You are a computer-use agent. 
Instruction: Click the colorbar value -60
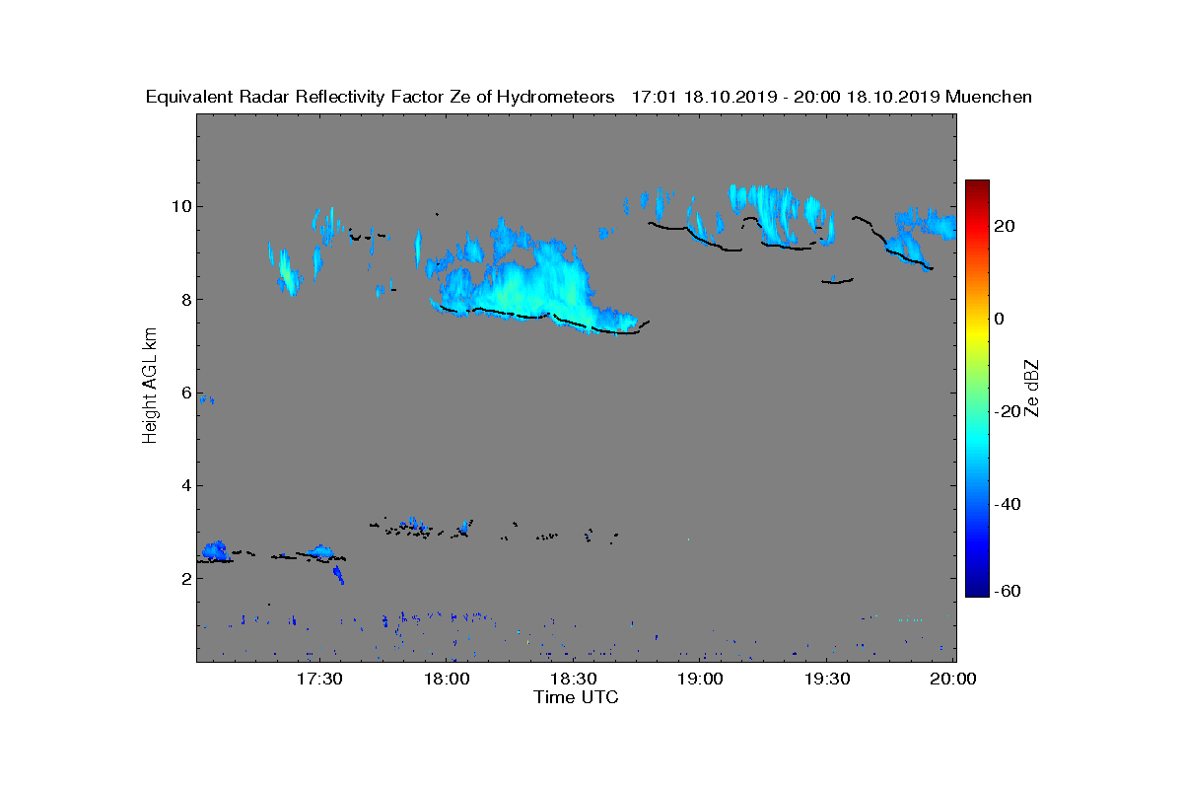(1008, 591)
